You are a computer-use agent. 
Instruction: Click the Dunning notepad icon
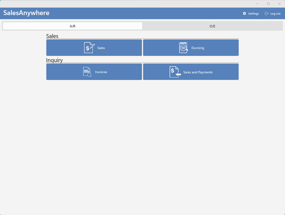point(184,48)
